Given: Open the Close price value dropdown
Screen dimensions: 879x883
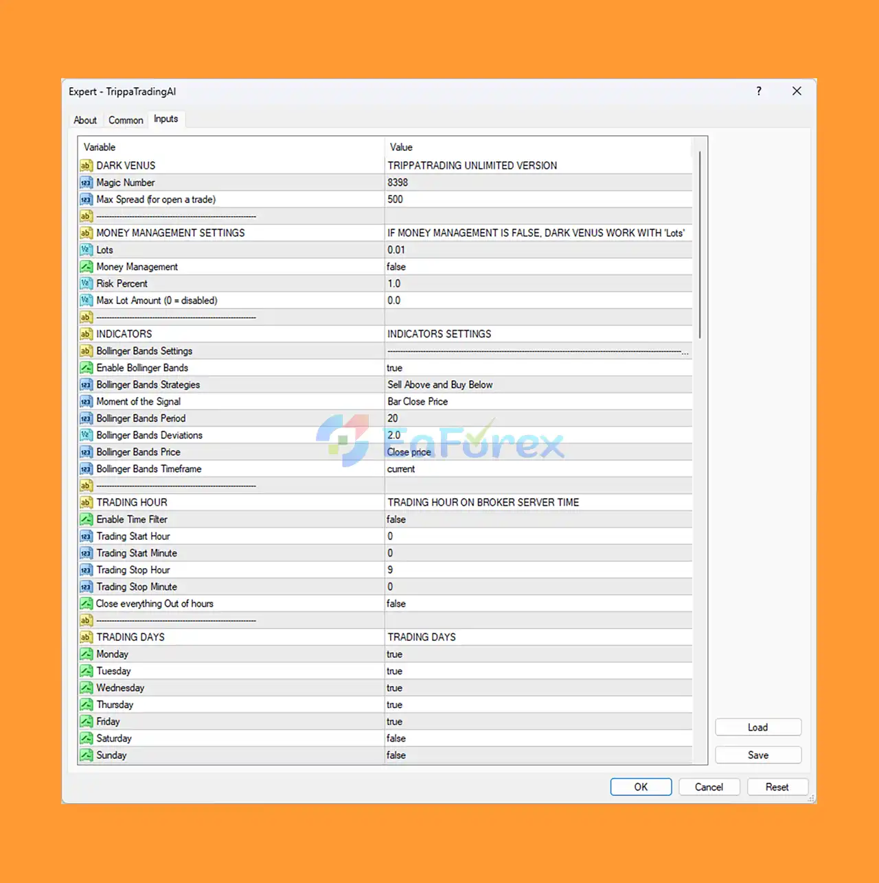Looking at the screenshot, I should 538,452.
